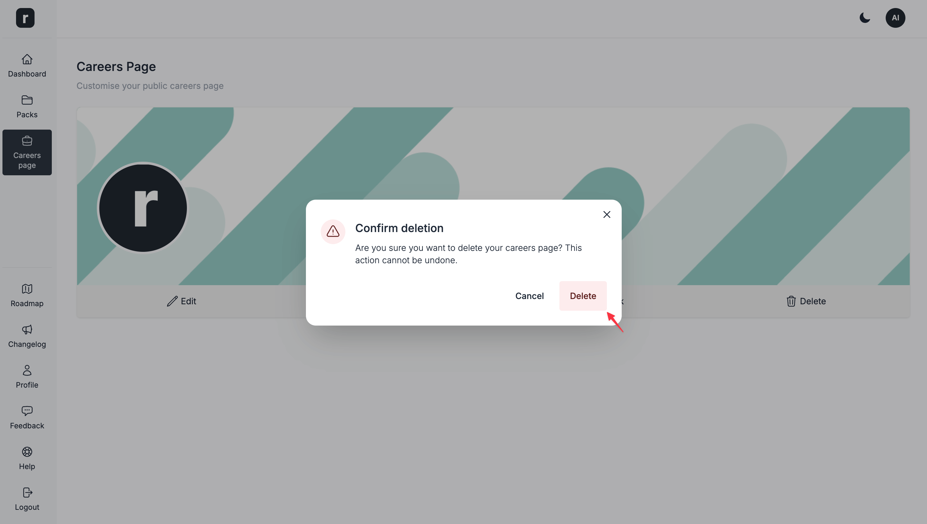Open the Dashboard home icon

pyautogui.click(x=27, y=59)
